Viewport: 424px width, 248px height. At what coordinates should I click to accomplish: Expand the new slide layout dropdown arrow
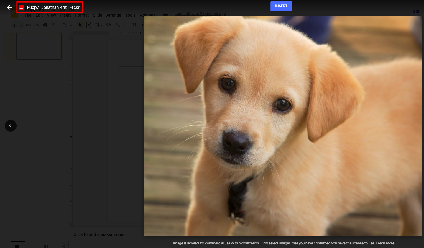(21, 25)
